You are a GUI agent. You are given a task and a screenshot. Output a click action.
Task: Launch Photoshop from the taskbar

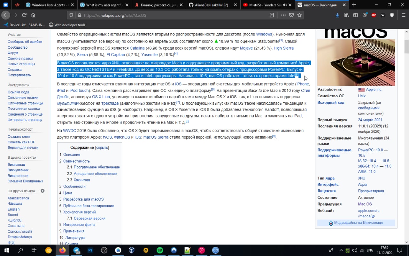tap(90, 250)
